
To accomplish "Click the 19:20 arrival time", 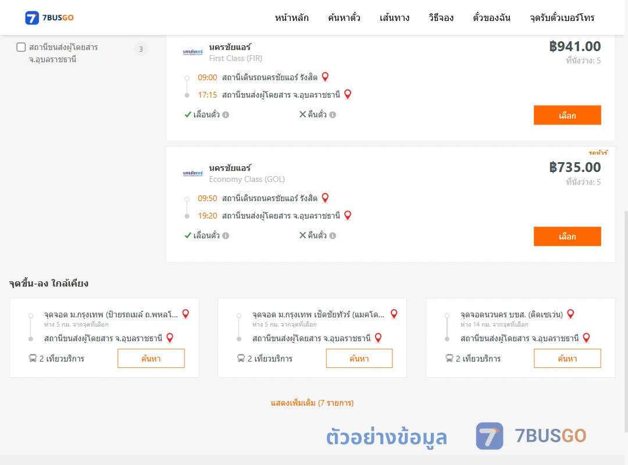I will [x=208, y=216].
